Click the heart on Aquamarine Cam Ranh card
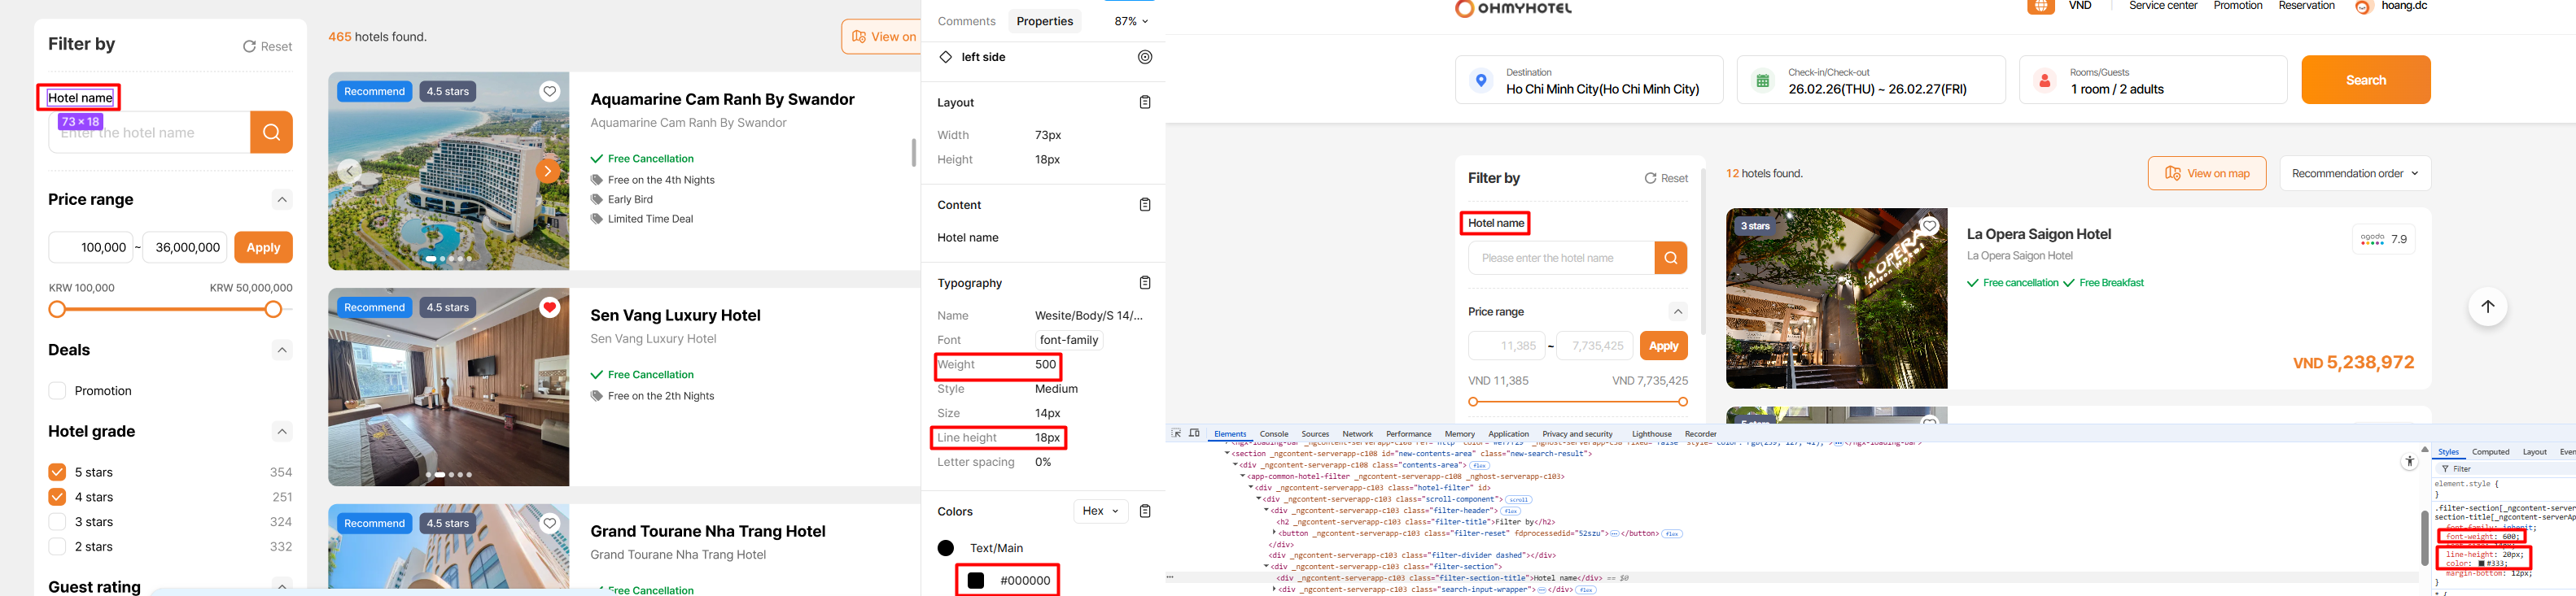The height and width of the screenshot is (596, 2576). point(549,92)
